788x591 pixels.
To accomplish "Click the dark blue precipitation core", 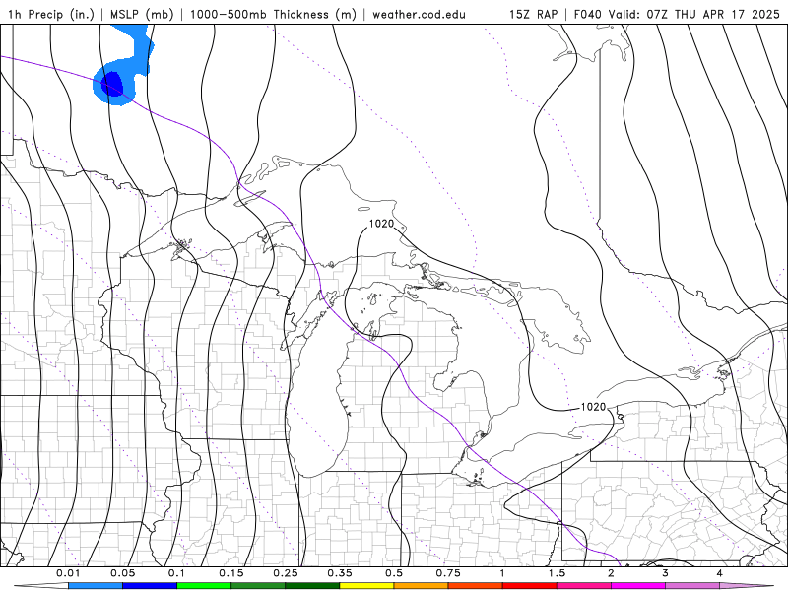I will (112, 84).
